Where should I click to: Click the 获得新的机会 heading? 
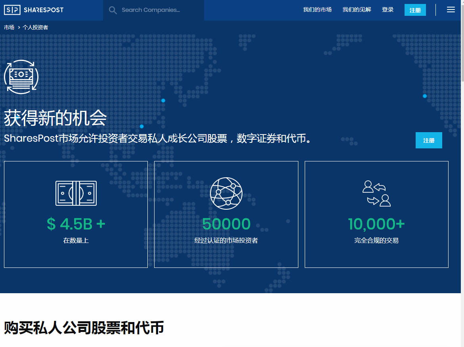pyautogui.click(x=55, y=118)
